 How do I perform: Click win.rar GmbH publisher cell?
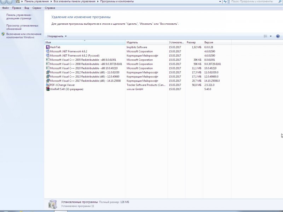pos(135,89)
